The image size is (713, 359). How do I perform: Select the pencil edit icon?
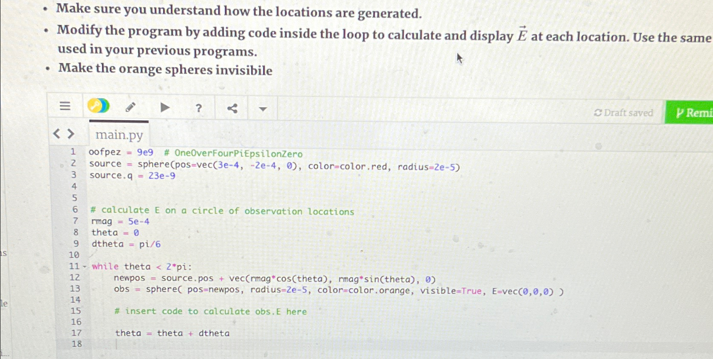tap(130, 107)
